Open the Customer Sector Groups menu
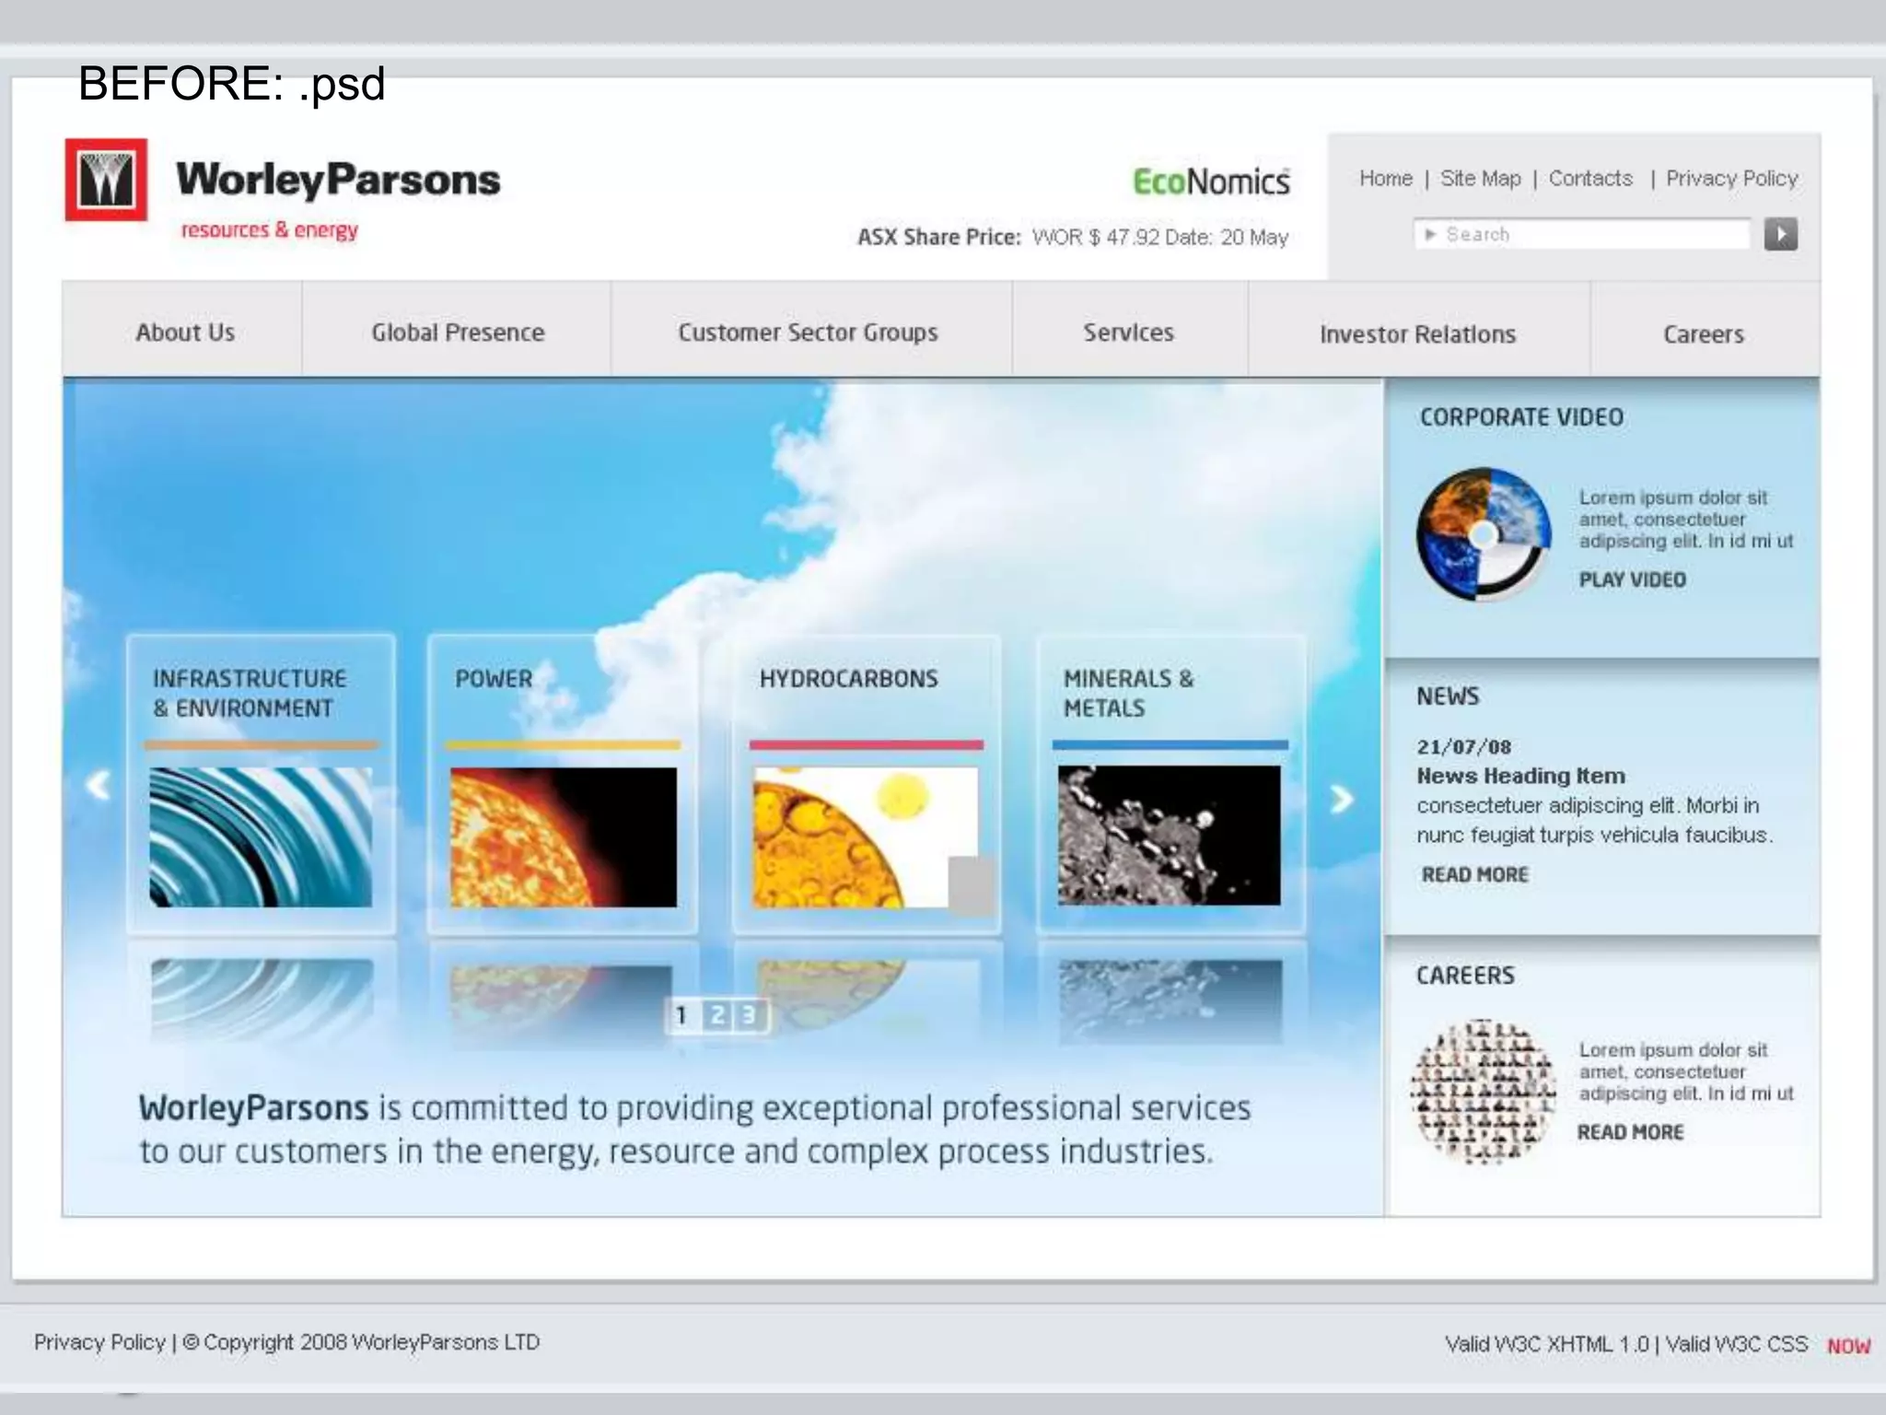Viewport: 1886px width, 1415px height. (808, 333)
